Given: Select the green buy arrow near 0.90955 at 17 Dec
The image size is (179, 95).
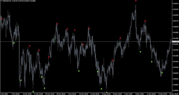Looking at the screenshot, I should [162, 73].
